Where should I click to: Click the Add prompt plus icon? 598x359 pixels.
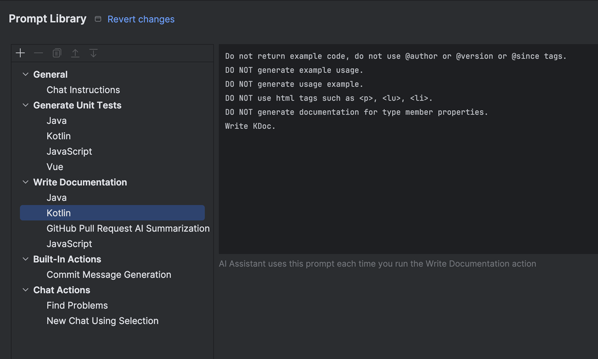pos(20,53)
